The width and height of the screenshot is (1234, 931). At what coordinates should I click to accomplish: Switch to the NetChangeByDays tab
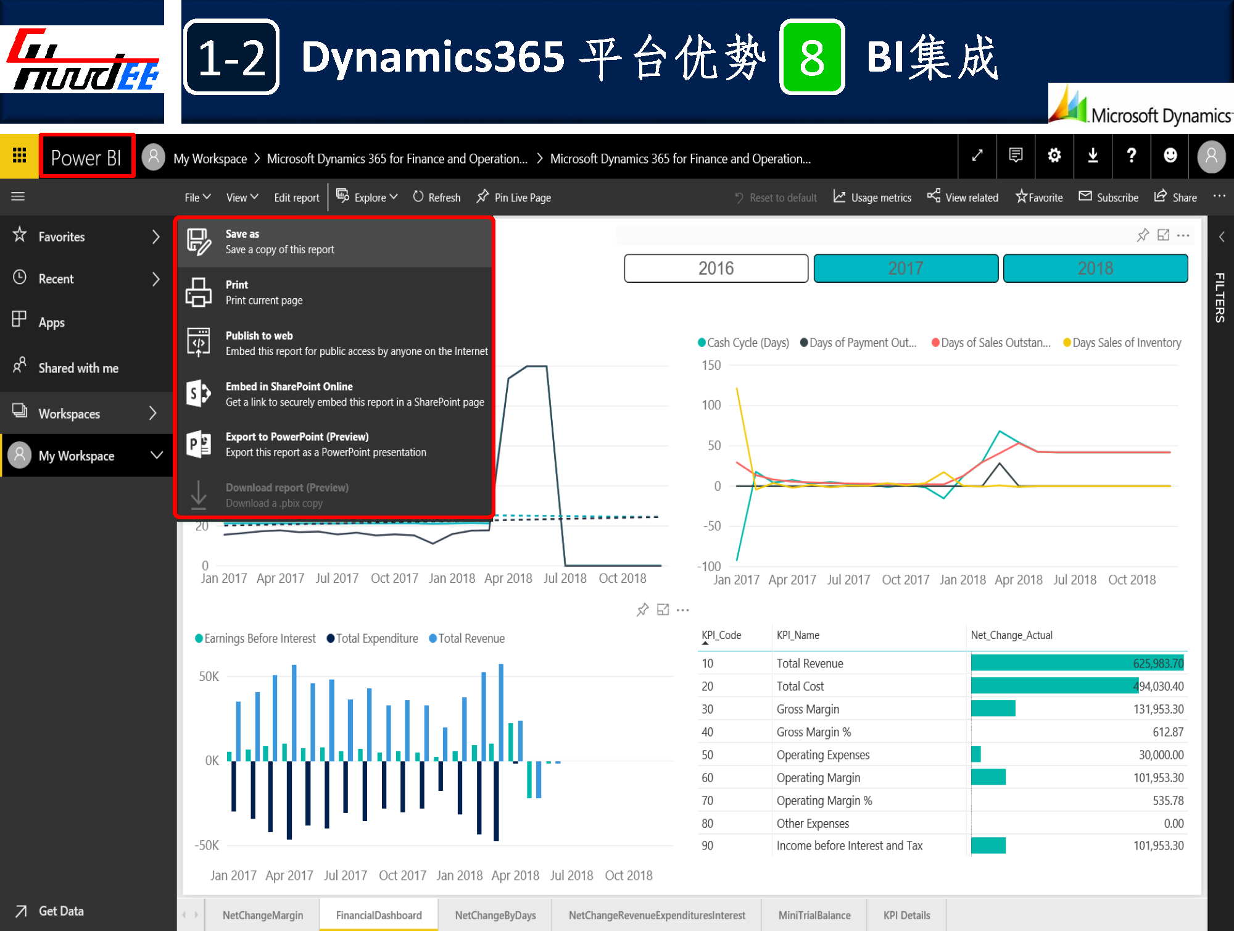click(x=495, y=915)
